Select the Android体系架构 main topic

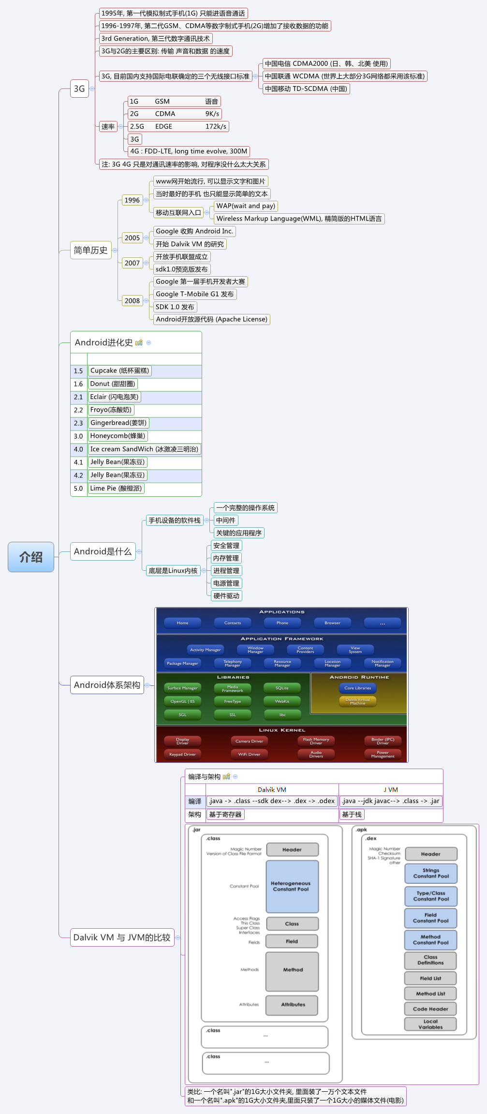[x=107, y=685]
